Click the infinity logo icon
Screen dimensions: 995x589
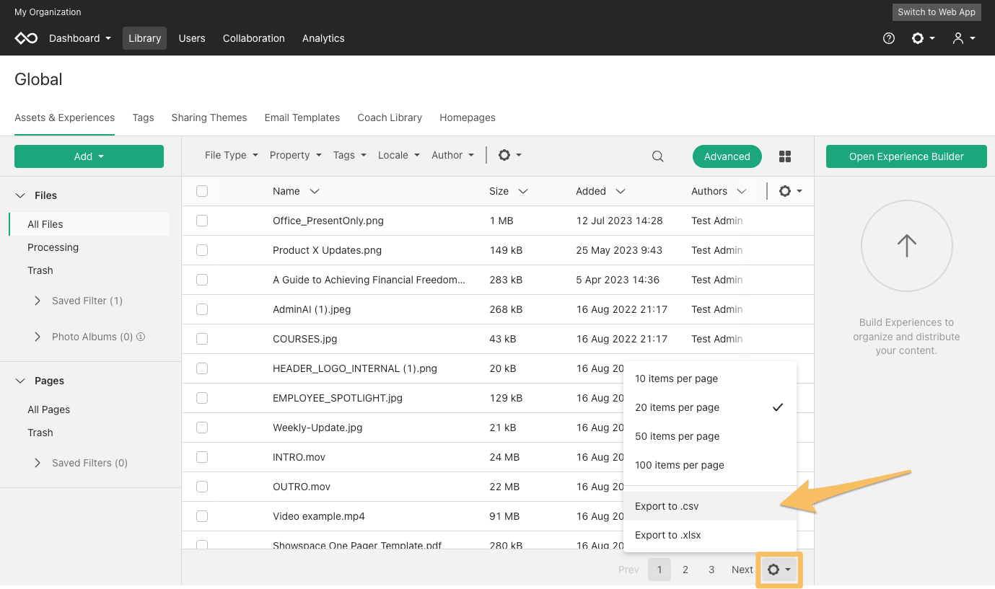[26, 38]
